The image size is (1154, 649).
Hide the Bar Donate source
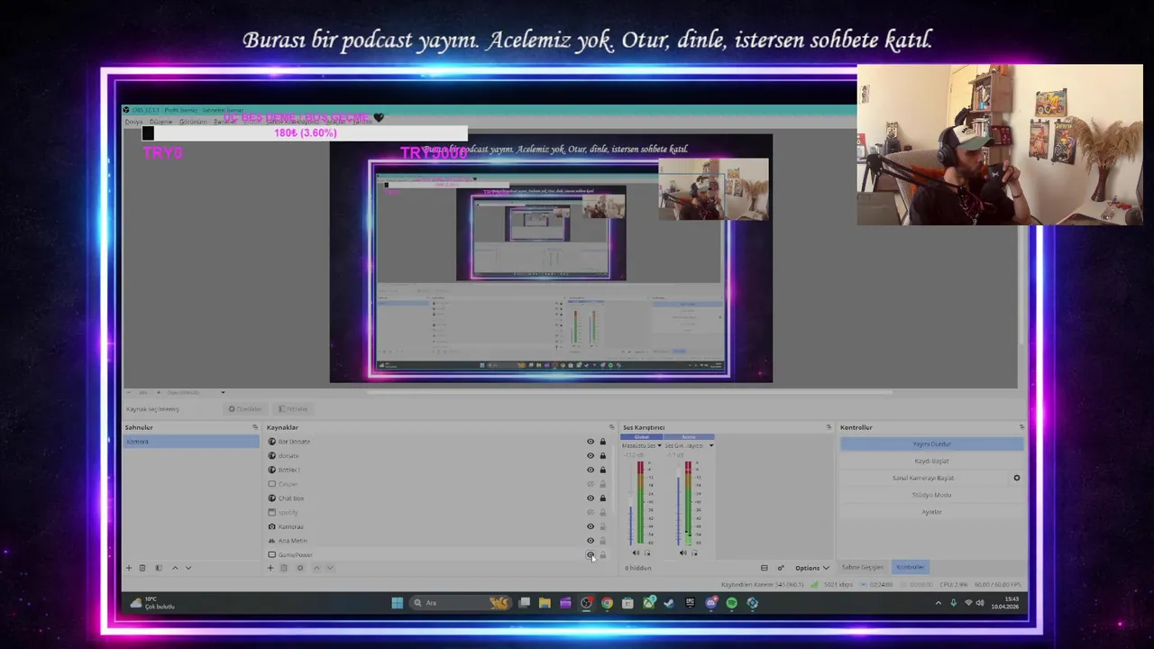591,442
